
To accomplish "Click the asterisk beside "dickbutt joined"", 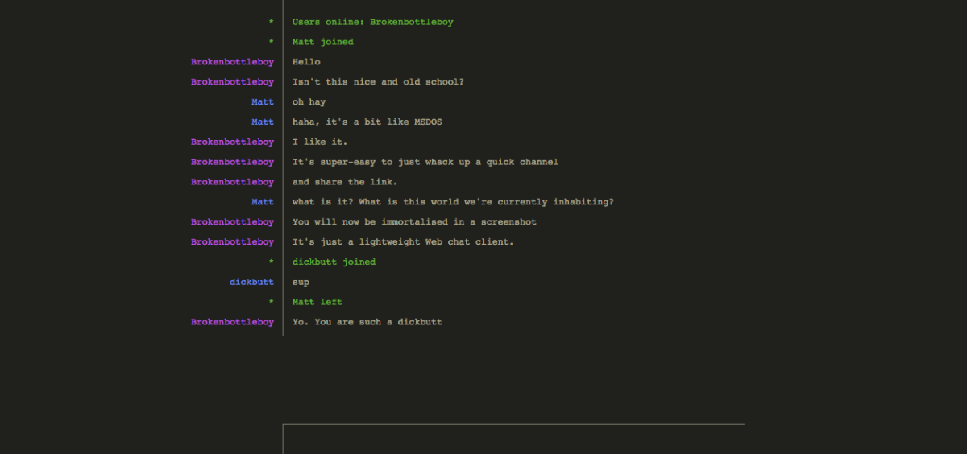I will pos(272,262).
